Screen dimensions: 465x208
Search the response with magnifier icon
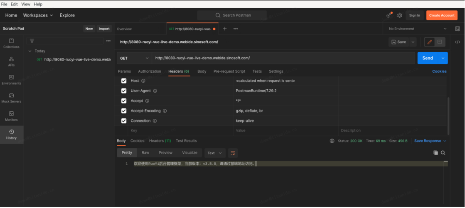pyautogui.click(x=443, y=153)
